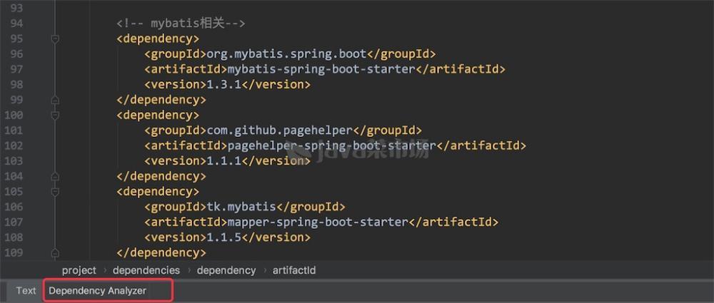Screen dimensions: 714x303
Task: Open the Dependency Analyzer tab
Action: (98, 291)
